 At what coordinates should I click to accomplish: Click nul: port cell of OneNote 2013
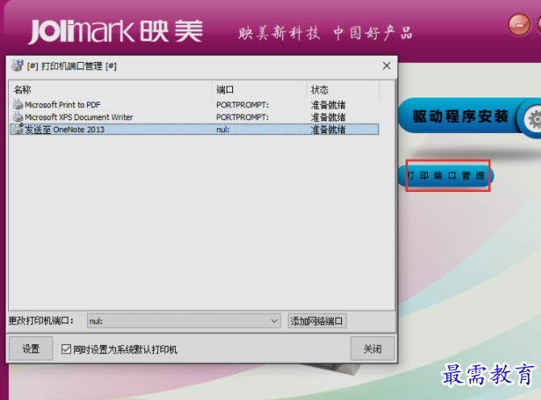[223, 129]
